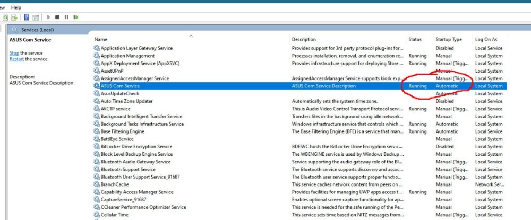Viewport: 531px width, 220px height.
Task: Click gear icon of BattlEye Service
Action: click(x=97, y=139)
